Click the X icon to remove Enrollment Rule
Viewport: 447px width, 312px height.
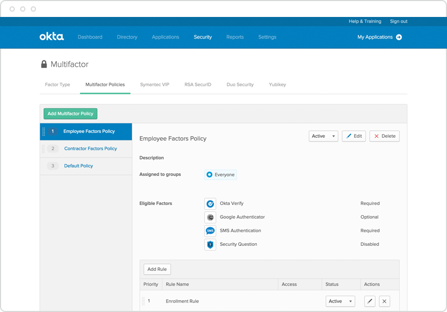[x=385, y=301]
